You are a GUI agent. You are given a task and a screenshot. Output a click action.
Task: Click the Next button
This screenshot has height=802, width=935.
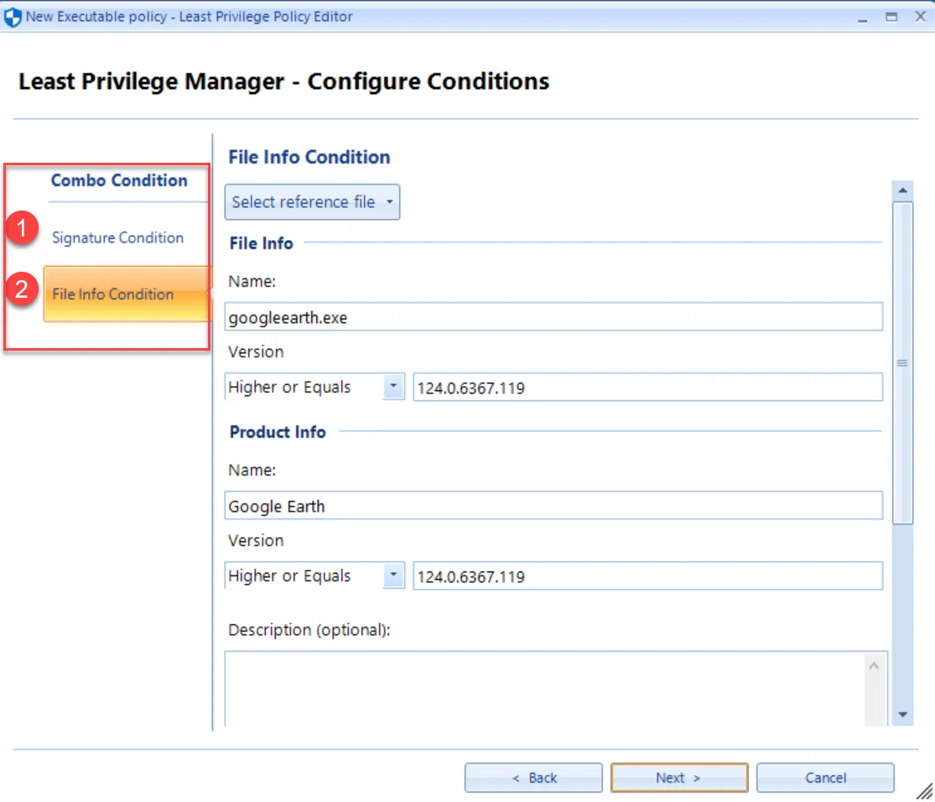(678, 777)
